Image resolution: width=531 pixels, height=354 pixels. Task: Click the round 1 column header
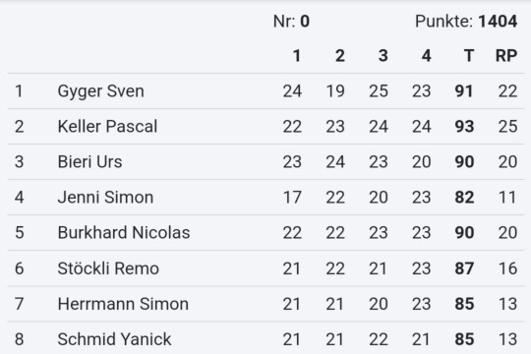[x=297, y=55]
